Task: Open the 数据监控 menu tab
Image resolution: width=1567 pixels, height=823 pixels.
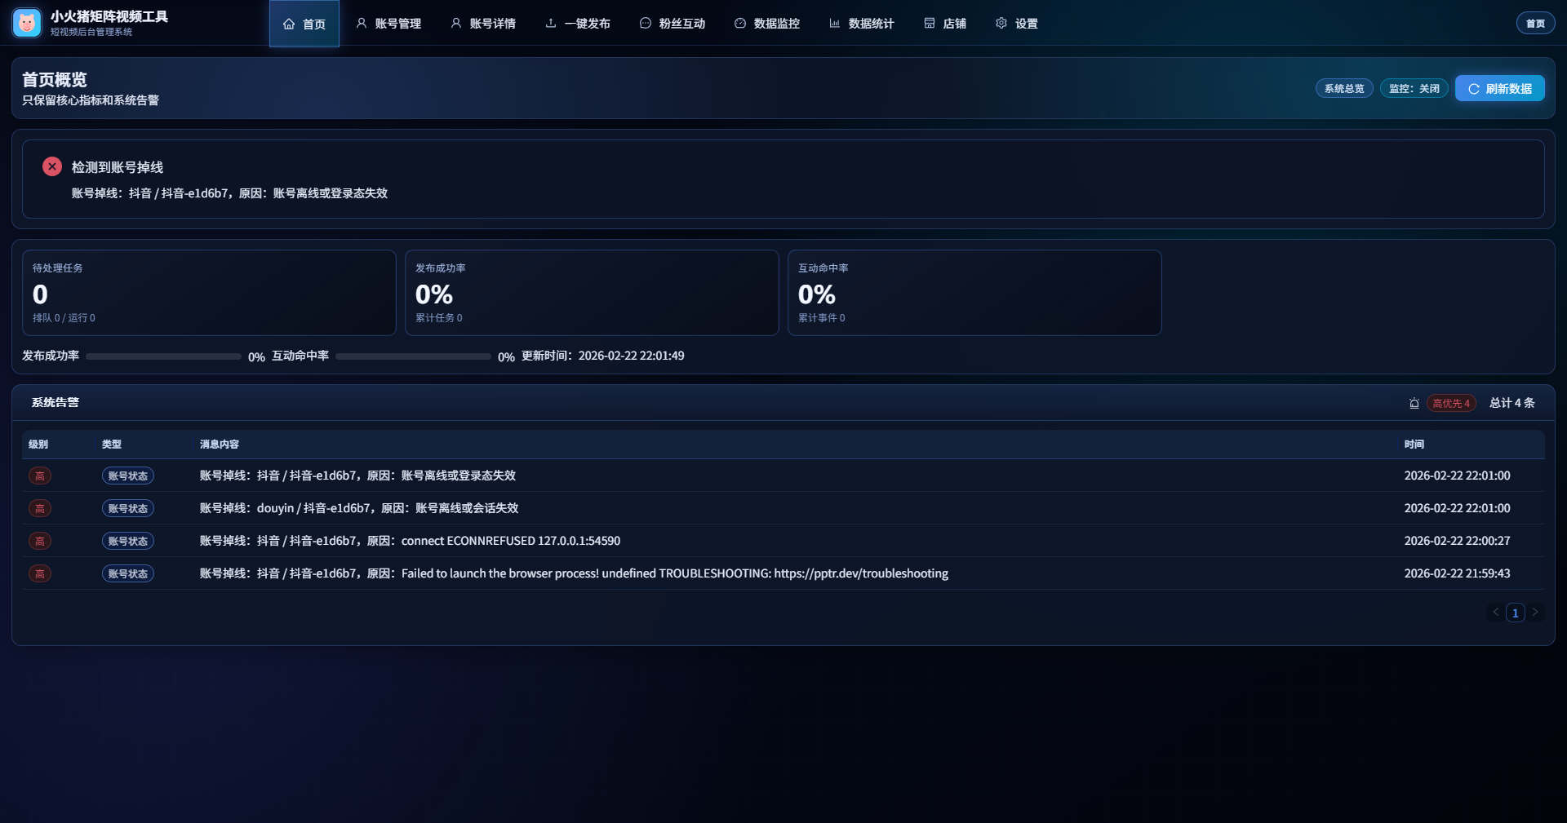Action: (767, 24)
